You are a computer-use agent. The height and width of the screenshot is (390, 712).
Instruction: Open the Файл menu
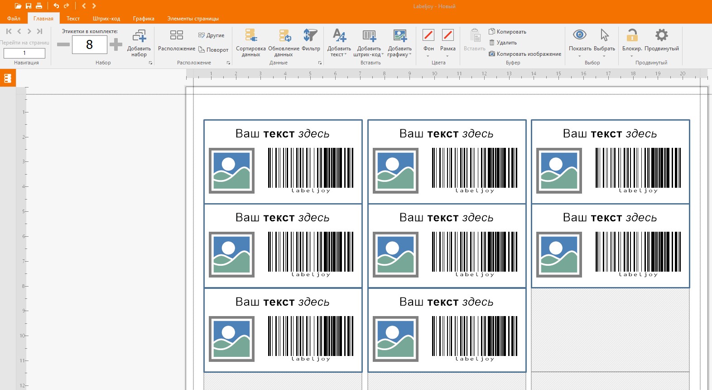14,19
